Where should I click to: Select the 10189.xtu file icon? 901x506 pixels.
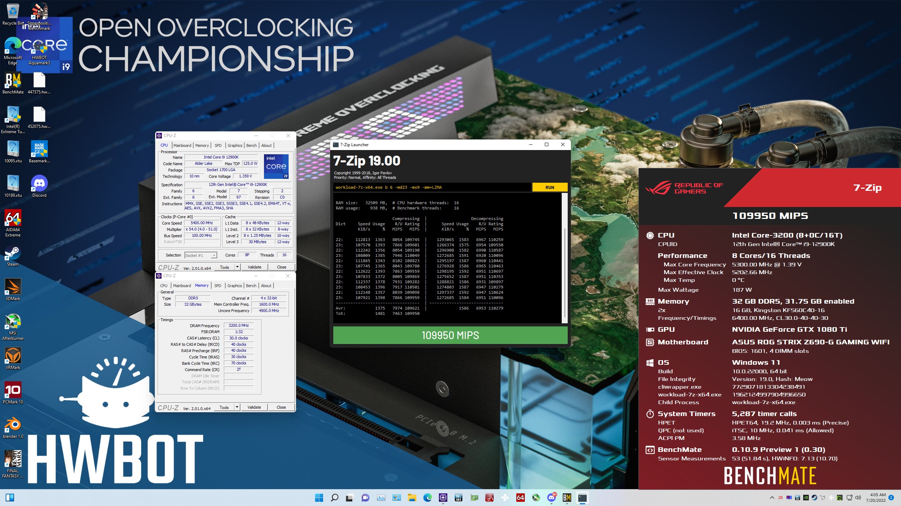(x=13, y=186)
